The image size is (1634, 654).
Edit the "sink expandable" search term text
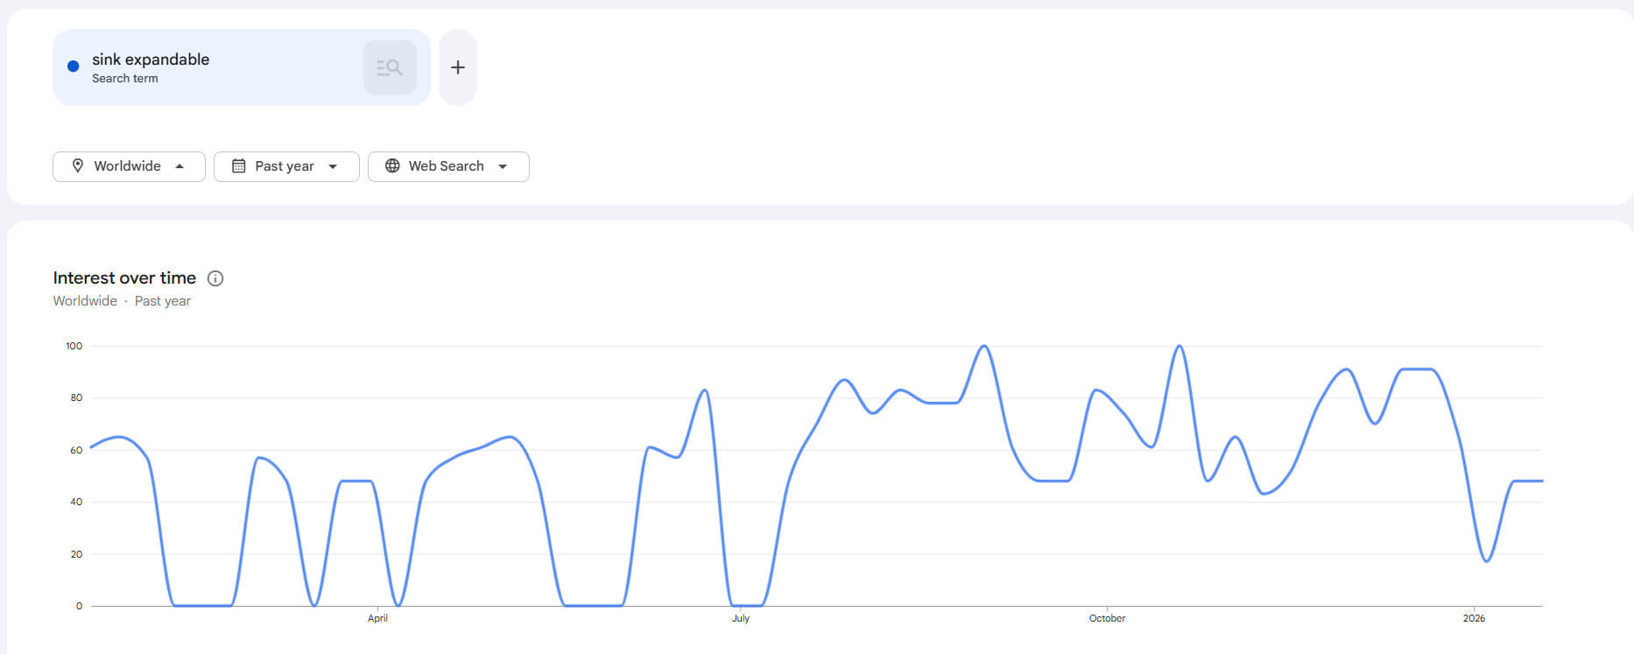[151, 60]
